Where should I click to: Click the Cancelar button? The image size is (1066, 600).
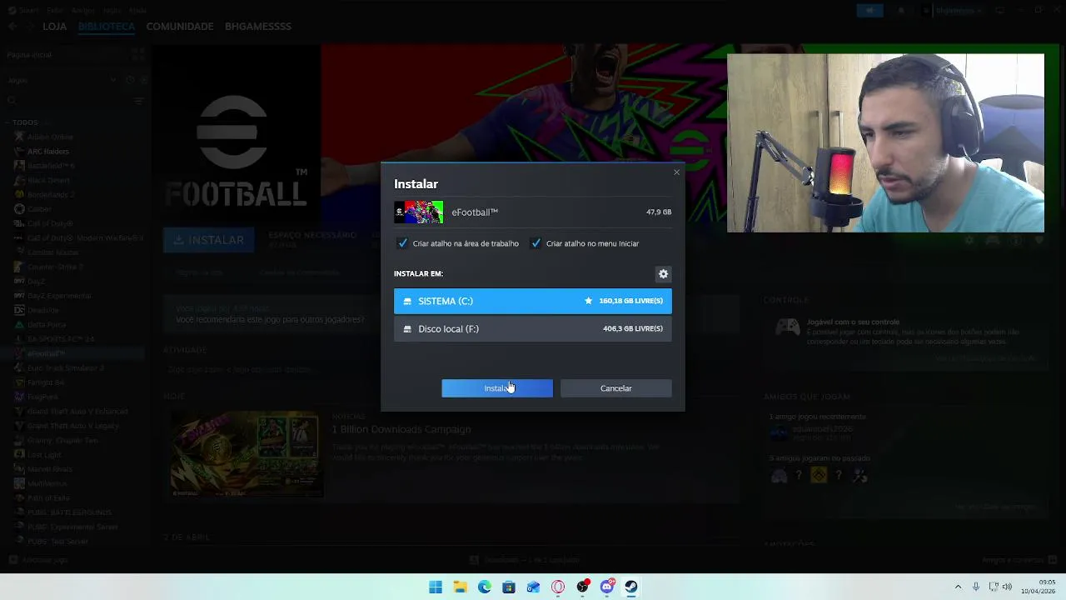click(x=616, y=388)
